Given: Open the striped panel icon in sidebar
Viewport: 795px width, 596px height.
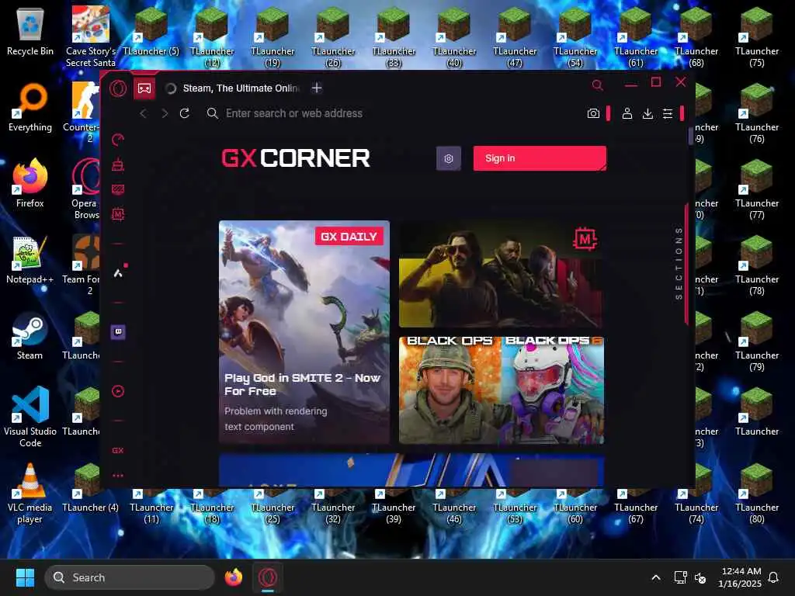Looking at the screenshot, I should coord(118,189).
